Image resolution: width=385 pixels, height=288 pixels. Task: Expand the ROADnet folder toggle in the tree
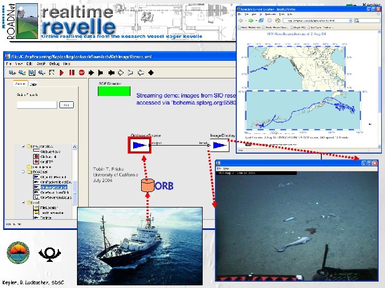24,172
